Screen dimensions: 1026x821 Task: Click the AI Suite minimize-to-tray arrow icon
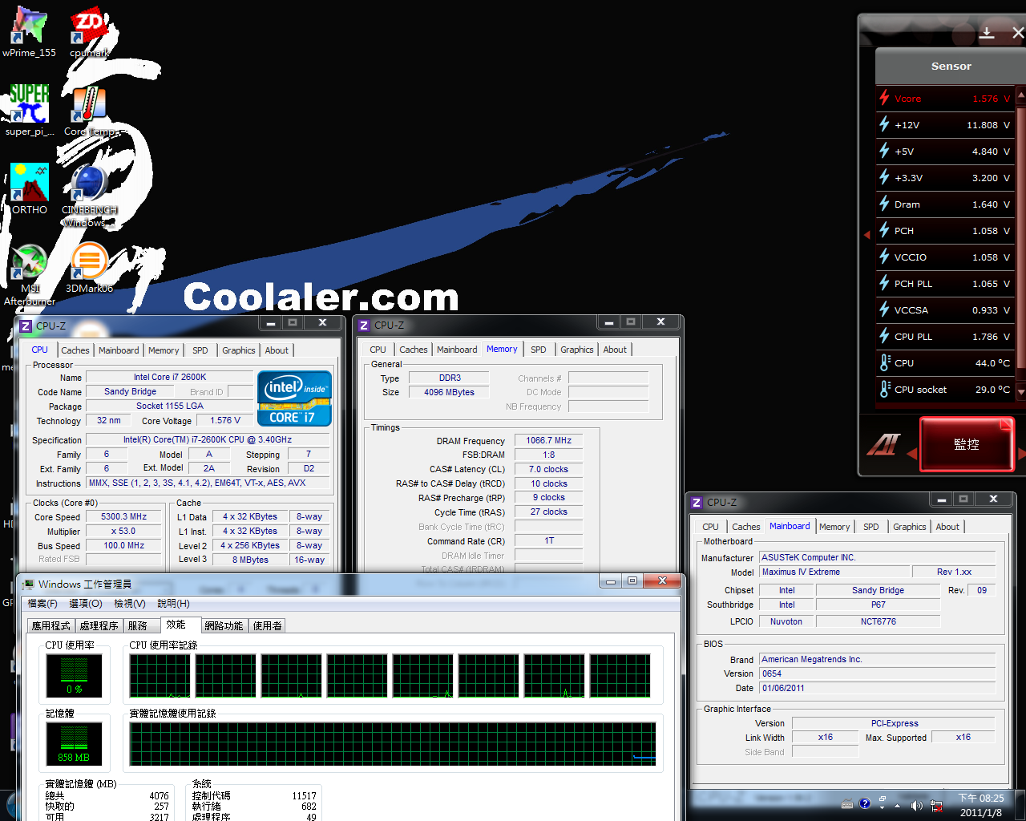pyautogui.click(x=987, y=32)
